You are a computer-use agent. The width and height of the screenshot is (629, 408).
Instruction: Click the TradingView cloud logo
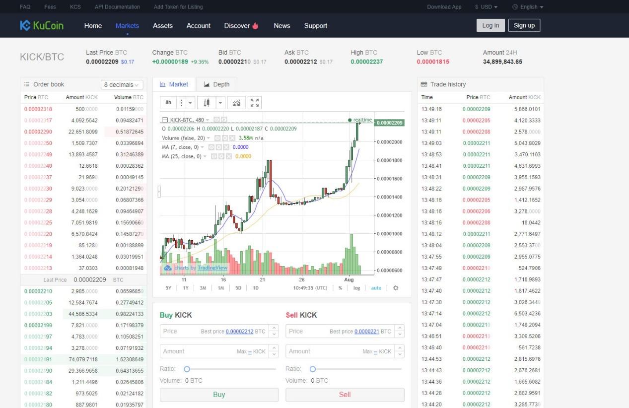[x=168, y=268]
